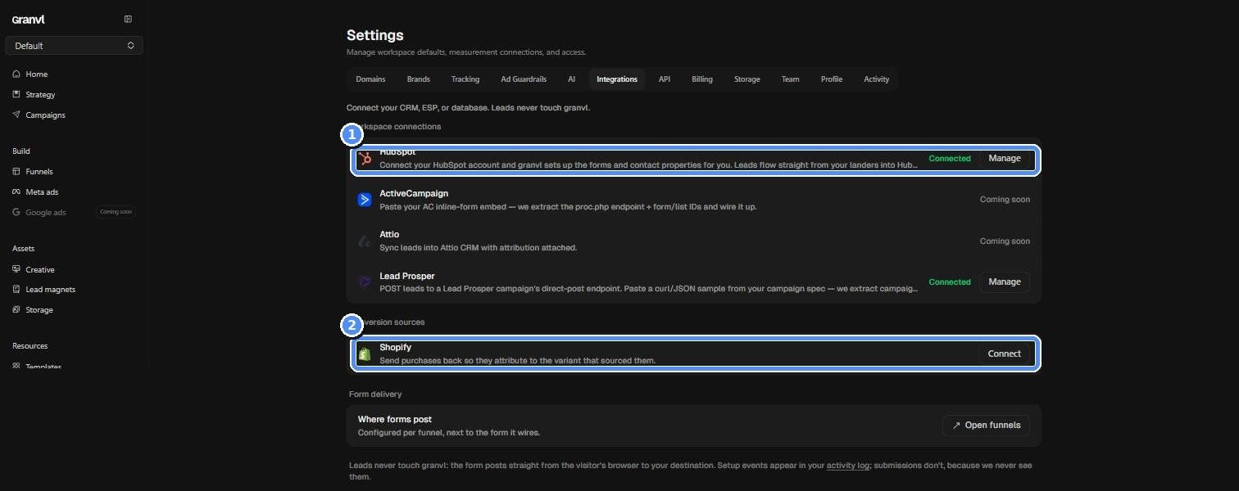The image size is (1239, 491).
Task: Click the Lead Prosper logo icon
Action: pyautogui.click(x=365, y=282)
